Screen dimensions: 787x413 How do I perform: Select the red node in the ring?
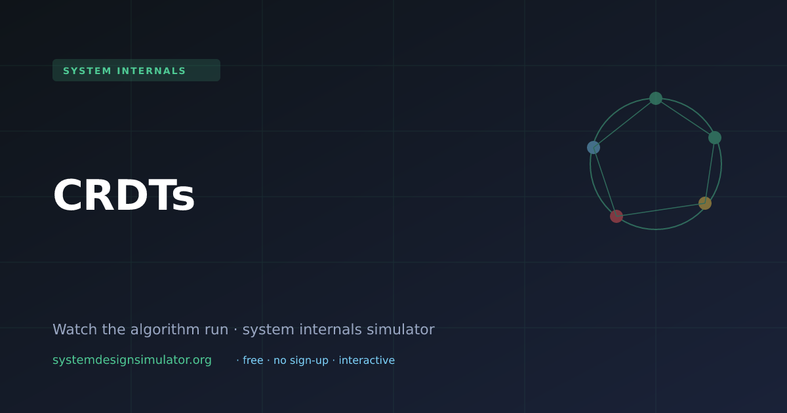616,216
